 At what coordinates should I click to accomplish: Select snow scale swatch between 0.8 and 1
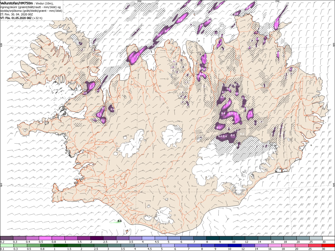[x=58, y=238]
